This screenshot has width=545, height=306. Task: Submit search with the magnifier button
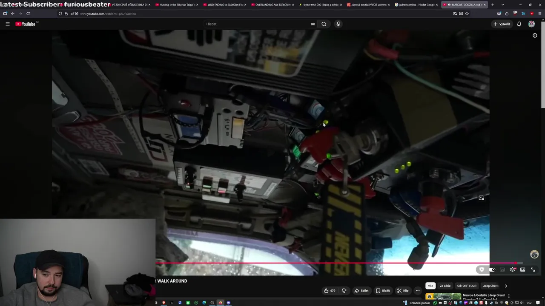pos(324,24)
